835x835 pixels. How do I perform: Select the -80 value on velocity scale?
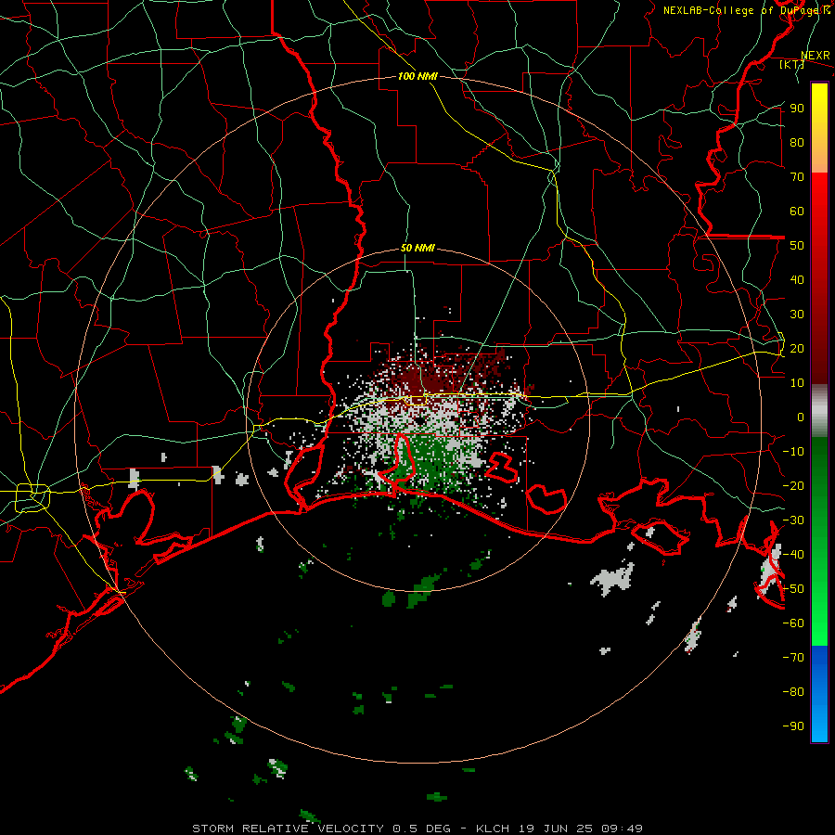click(x=793, y=692)
